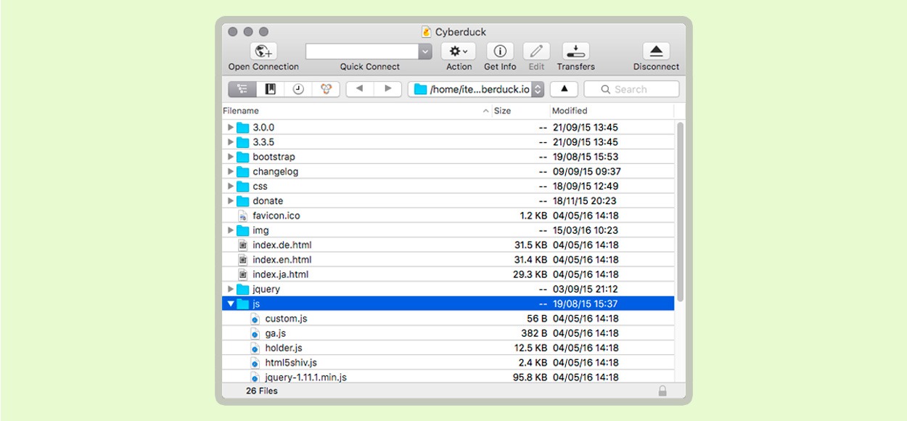Click the index.ja.html file icon
Screen dimensions: 907x421
[x=243, y=274]
